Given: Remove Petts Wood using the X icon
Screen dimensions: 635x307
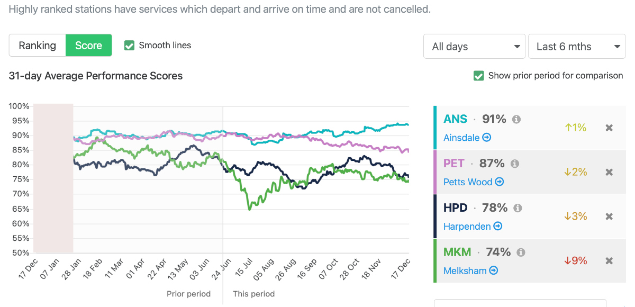Looking at the screenshot, I should click(609, 172).
